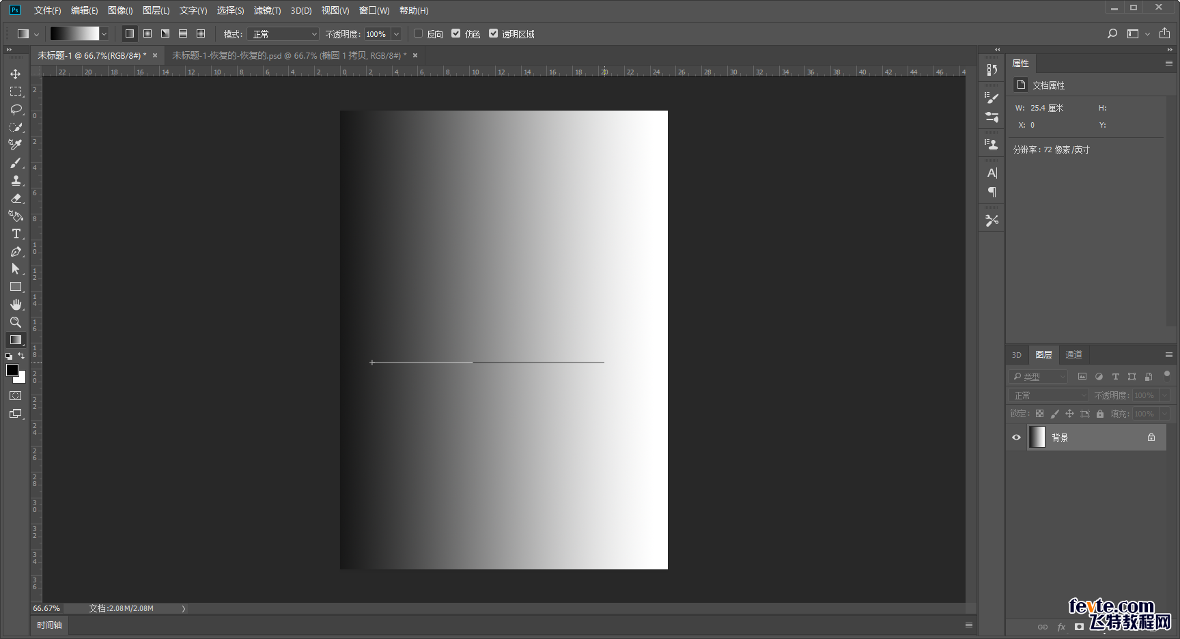
Task: Open the 时间轴 timeline panel
Action: tap(49, 625)
